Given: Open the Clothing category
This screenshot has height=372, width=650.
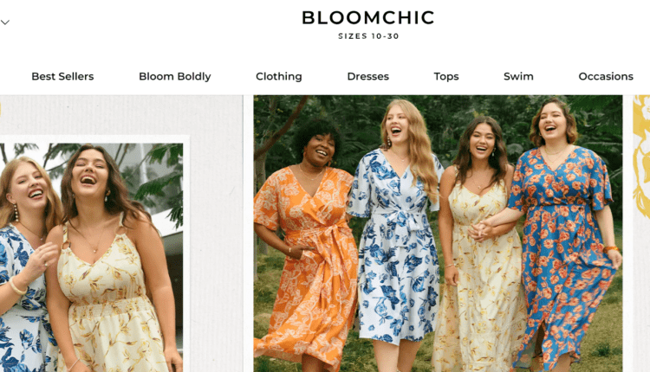Looking at the screenshot, I should point(278,76).
